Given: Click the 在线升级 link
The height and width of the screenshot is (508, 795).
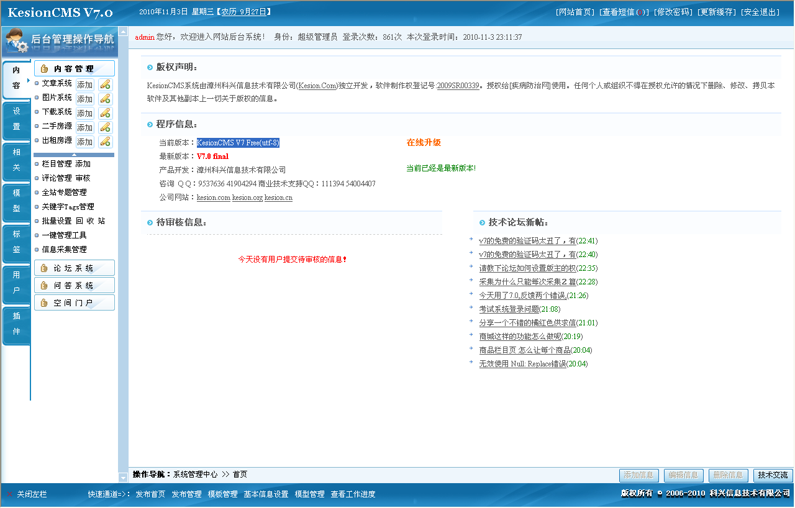Looking at the screenshot, I should (x=424, y=143).
